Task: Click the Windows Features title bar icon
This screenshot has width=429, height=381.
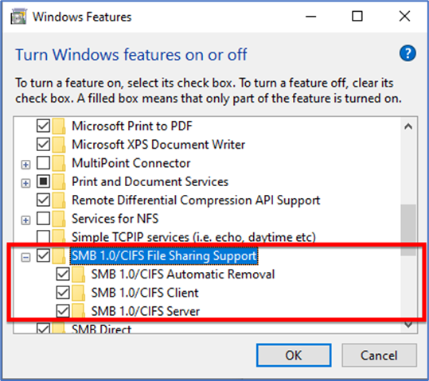Action: 18,17
